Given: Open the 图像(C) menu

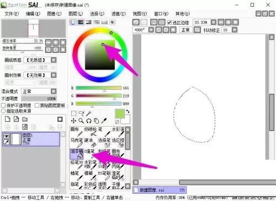Looking at the screenshot, I should [x=54, y=14].
